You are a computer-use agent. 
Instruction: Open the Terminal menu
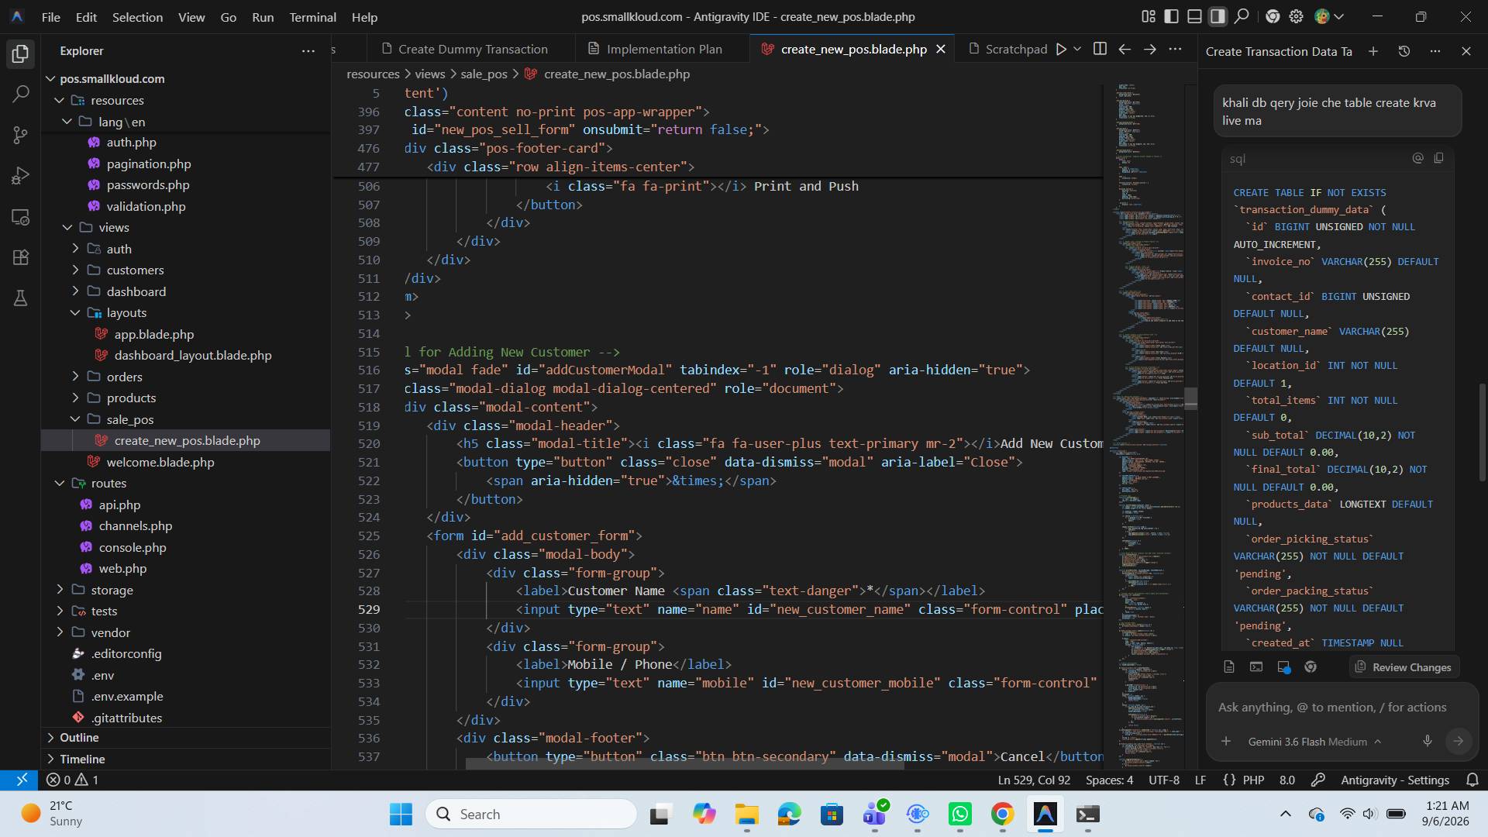click(312, 16)
